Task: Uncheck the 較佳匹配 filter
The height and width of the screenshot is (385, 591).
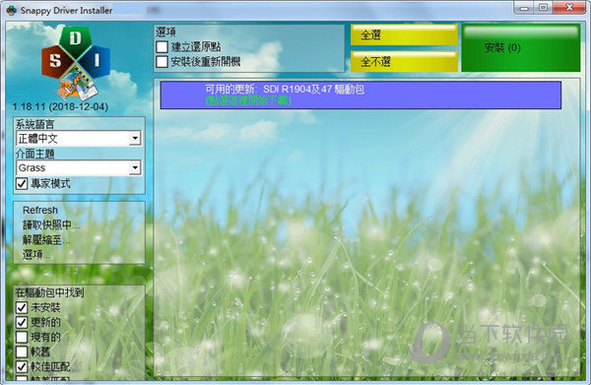Action: (x=22, y=366)
